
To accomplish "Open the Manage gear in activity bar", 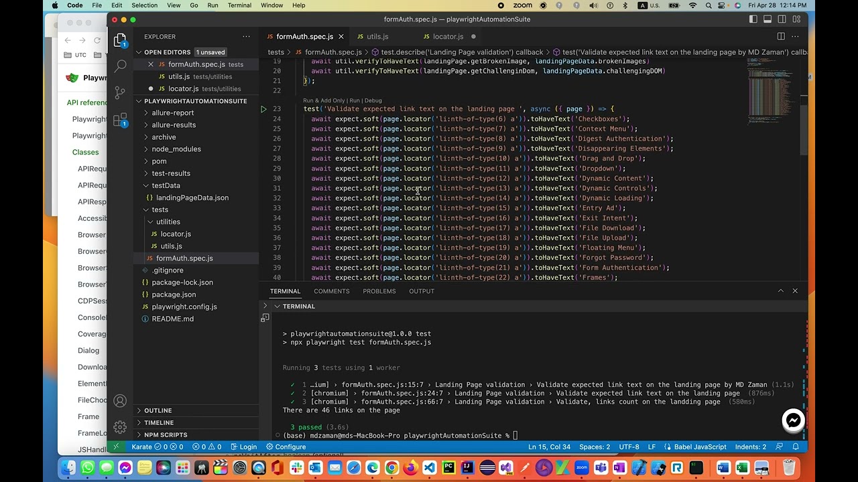I will point(120,427).
